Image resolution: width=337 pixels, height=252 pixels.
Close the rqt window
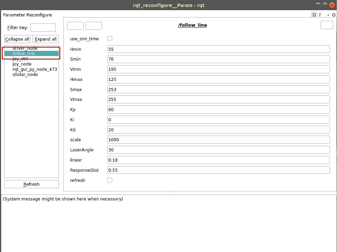(x=332, y=5)
